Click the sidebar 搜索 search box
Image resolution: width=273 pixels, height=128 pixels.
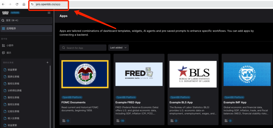click(26, 20)
